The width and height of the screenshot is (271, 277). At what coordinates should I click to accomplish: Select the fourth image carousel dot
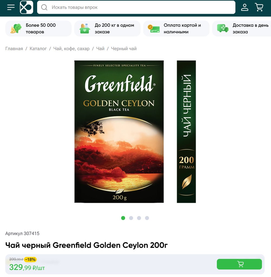pyautogui.click(x=147, y=218)
